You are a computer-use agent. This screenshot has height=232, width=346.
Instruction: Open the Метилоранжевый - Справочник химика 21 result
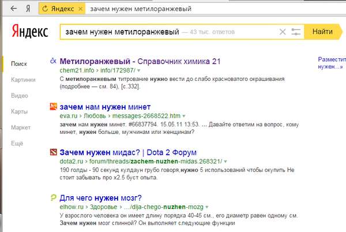click(140, 61)
